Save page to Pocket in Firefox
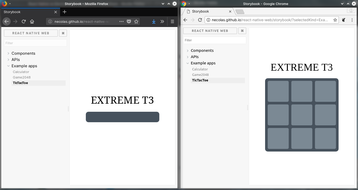 coord(129,21)
